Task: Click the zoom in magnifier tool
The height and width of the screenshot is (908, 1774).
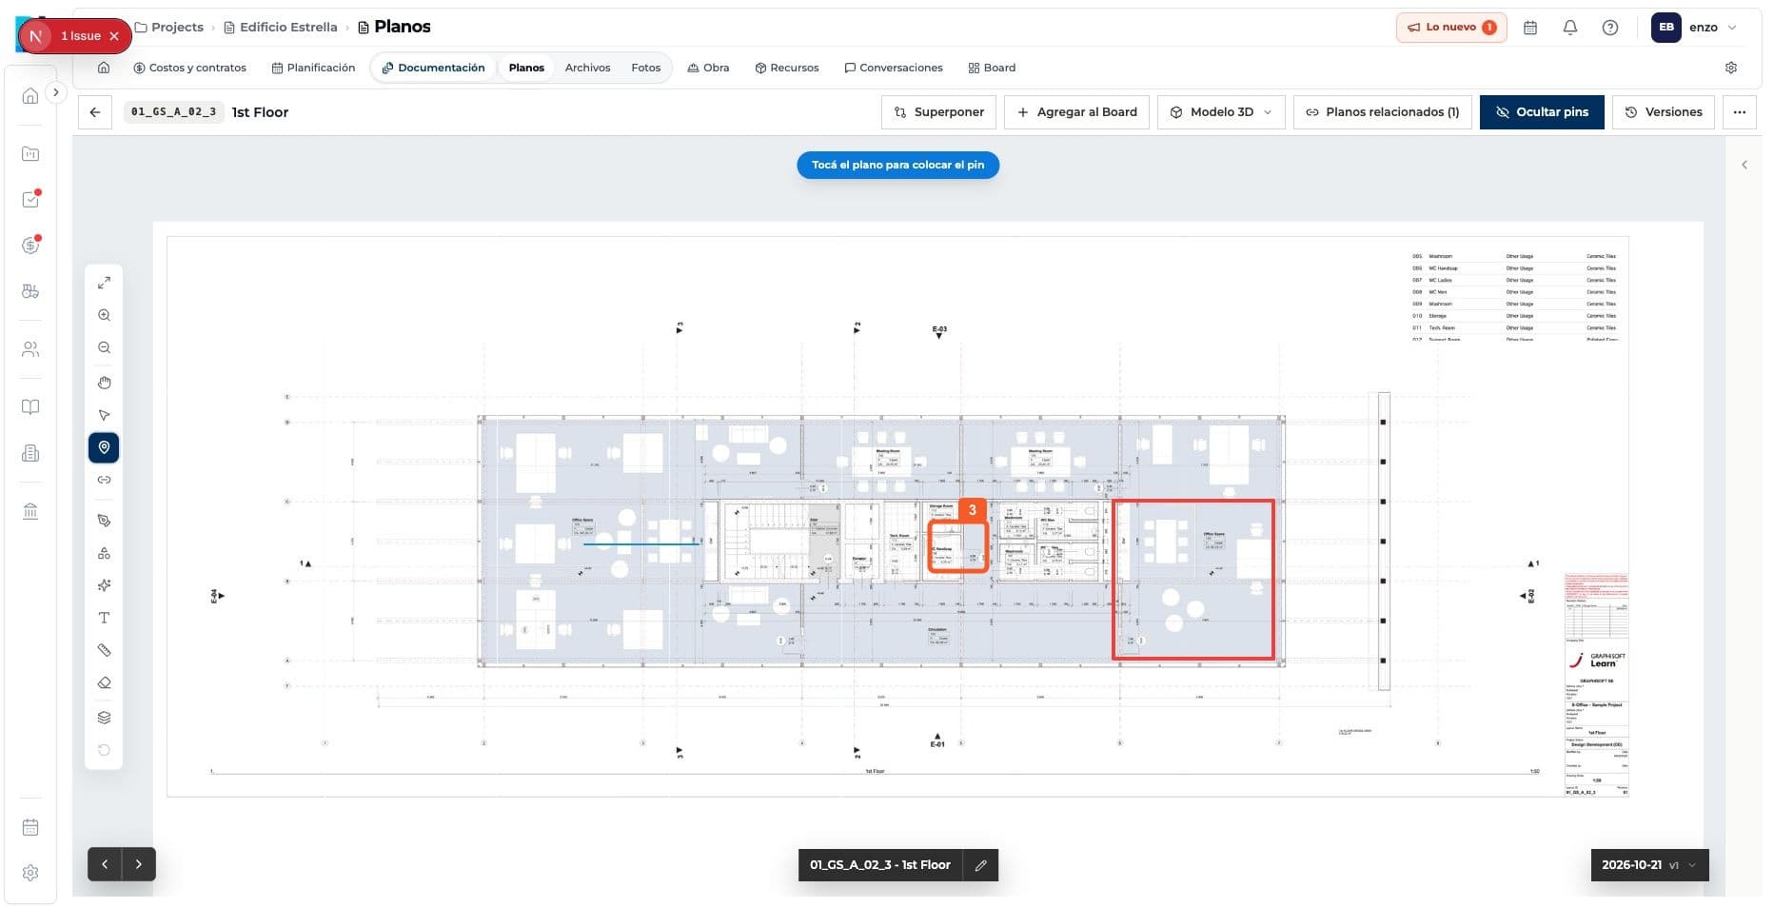Action: pos(104,315)
